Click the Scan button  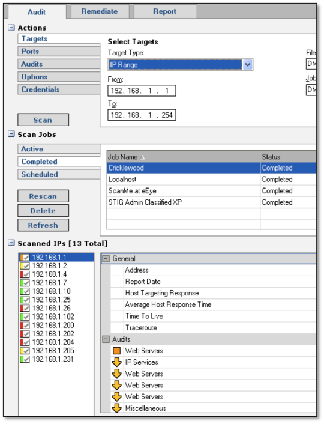coord(43,120)
